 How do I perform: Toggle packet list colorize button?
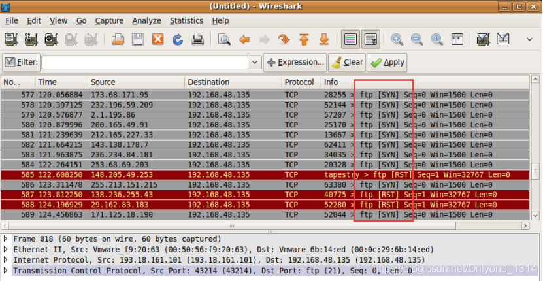click(x=350, y=39)
